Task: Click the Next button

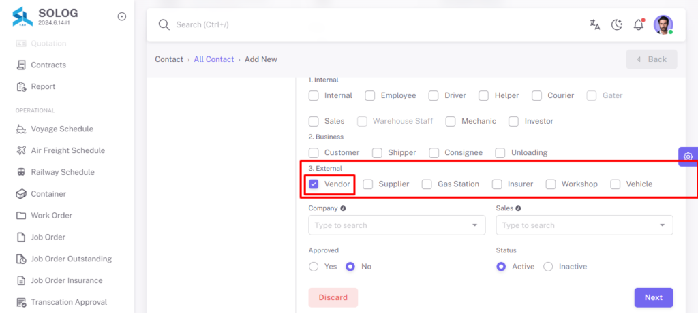Action: pos(654,297)
